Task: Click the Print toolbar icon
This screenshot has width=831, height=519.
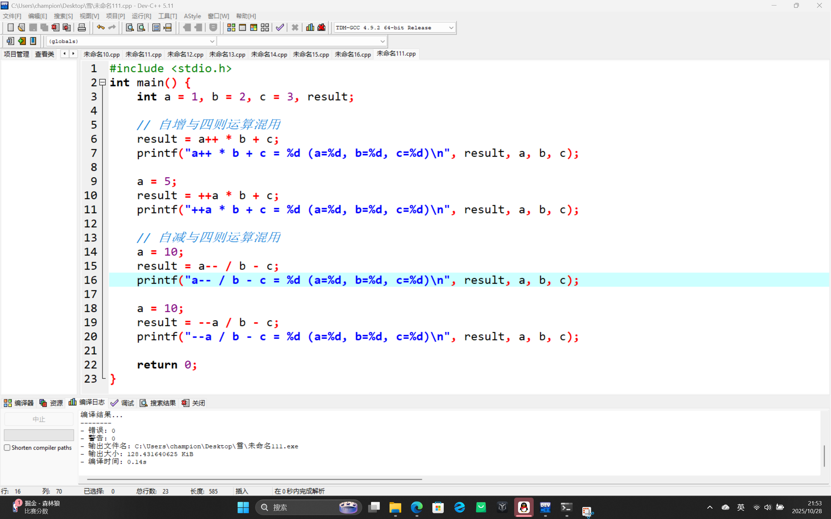Action: [82, 28]
